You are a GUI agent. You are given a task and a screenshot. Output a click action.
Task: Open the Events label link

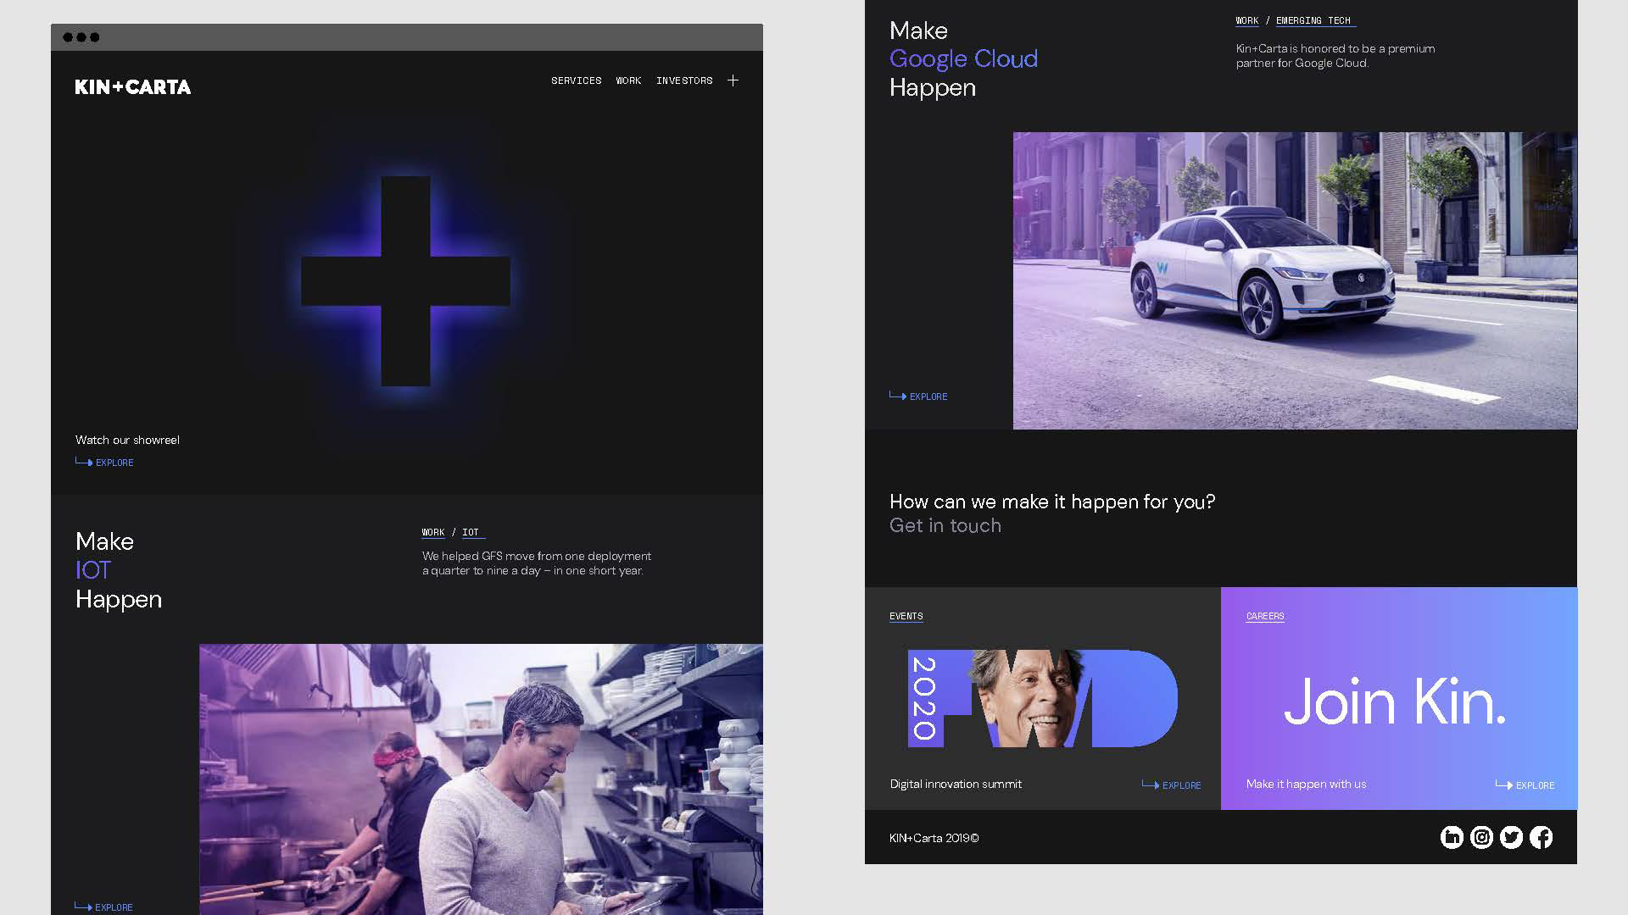click(x=906, y=616)
